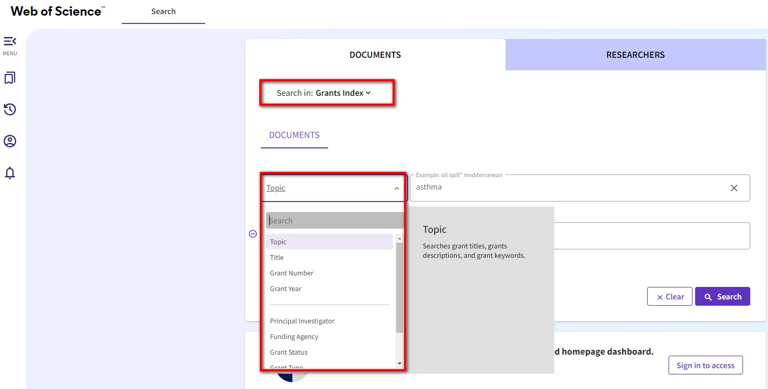Select the main DOCUMENTS tab
Viewport: 768px width, 389px height.
pyautogui.click(x=375, y=55)
